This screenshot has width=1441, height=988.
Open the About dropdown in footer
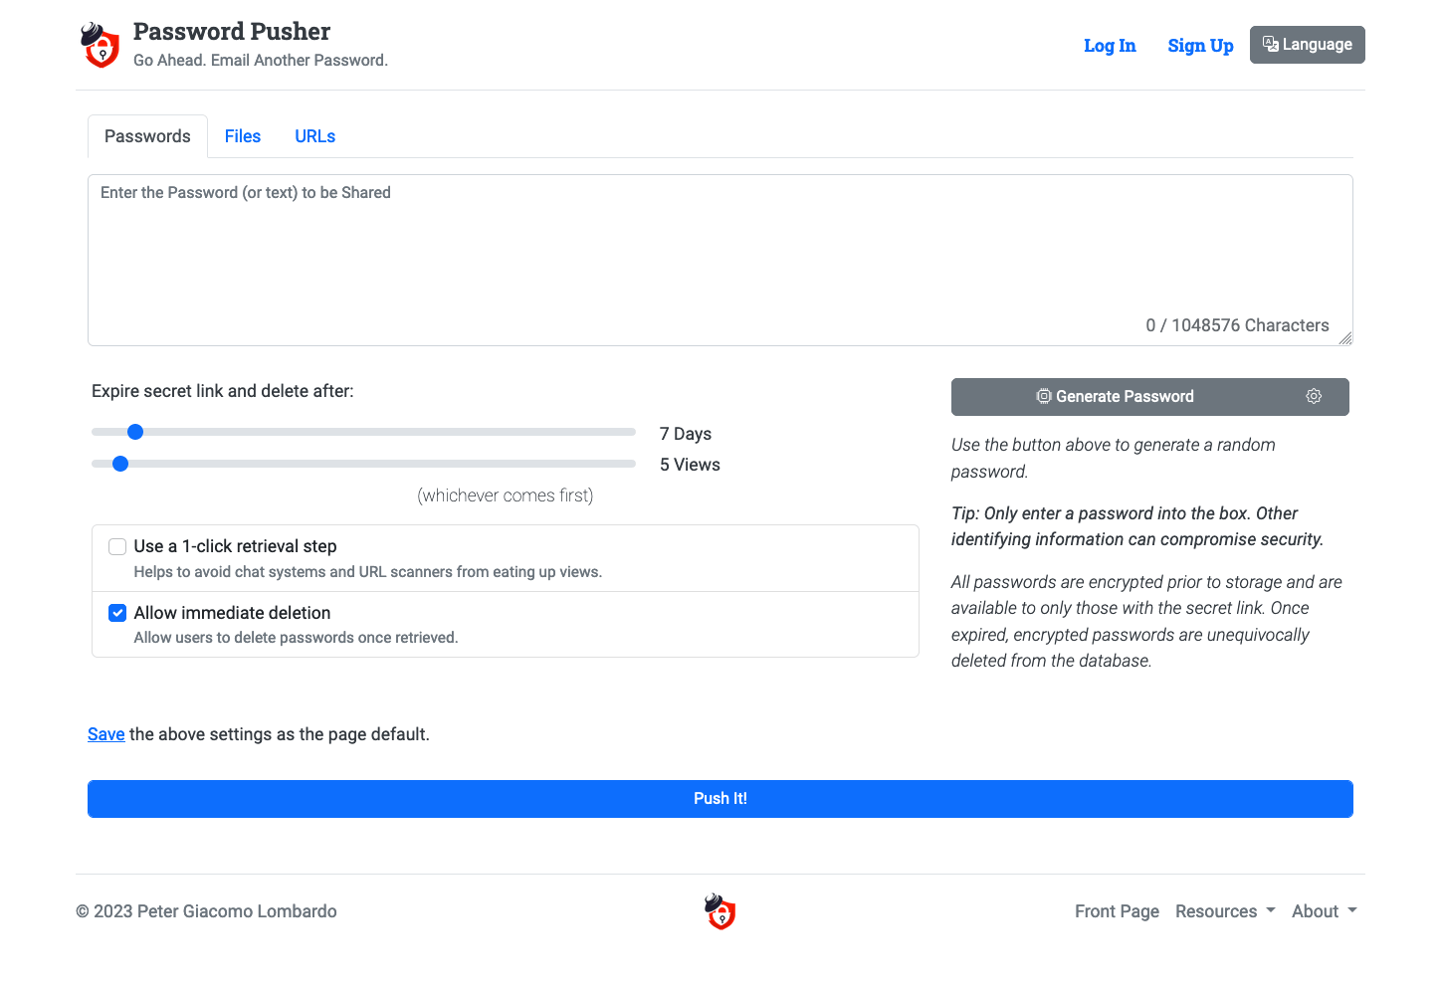pos(1324,911)
